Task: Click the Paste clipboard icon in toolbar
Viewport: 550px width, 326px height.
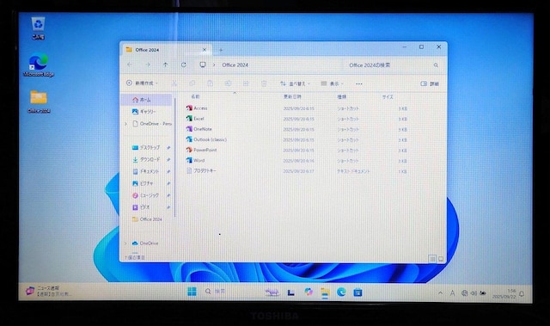Action: pyautogui.click(x=210, y=83)
